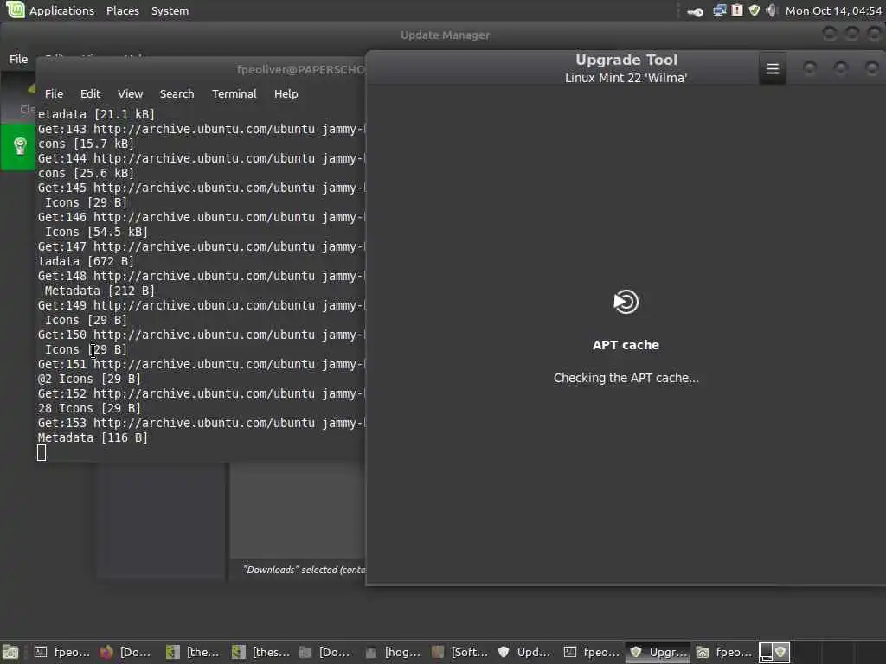
Task: Switch to fpeo... home folder taskbar item
Action: [x=724, y=653]
